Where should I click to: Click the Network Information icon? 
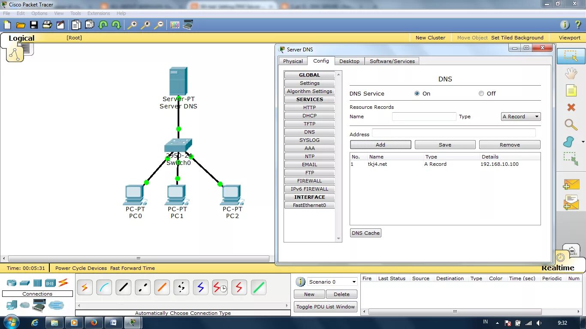(x=565, y=25)
